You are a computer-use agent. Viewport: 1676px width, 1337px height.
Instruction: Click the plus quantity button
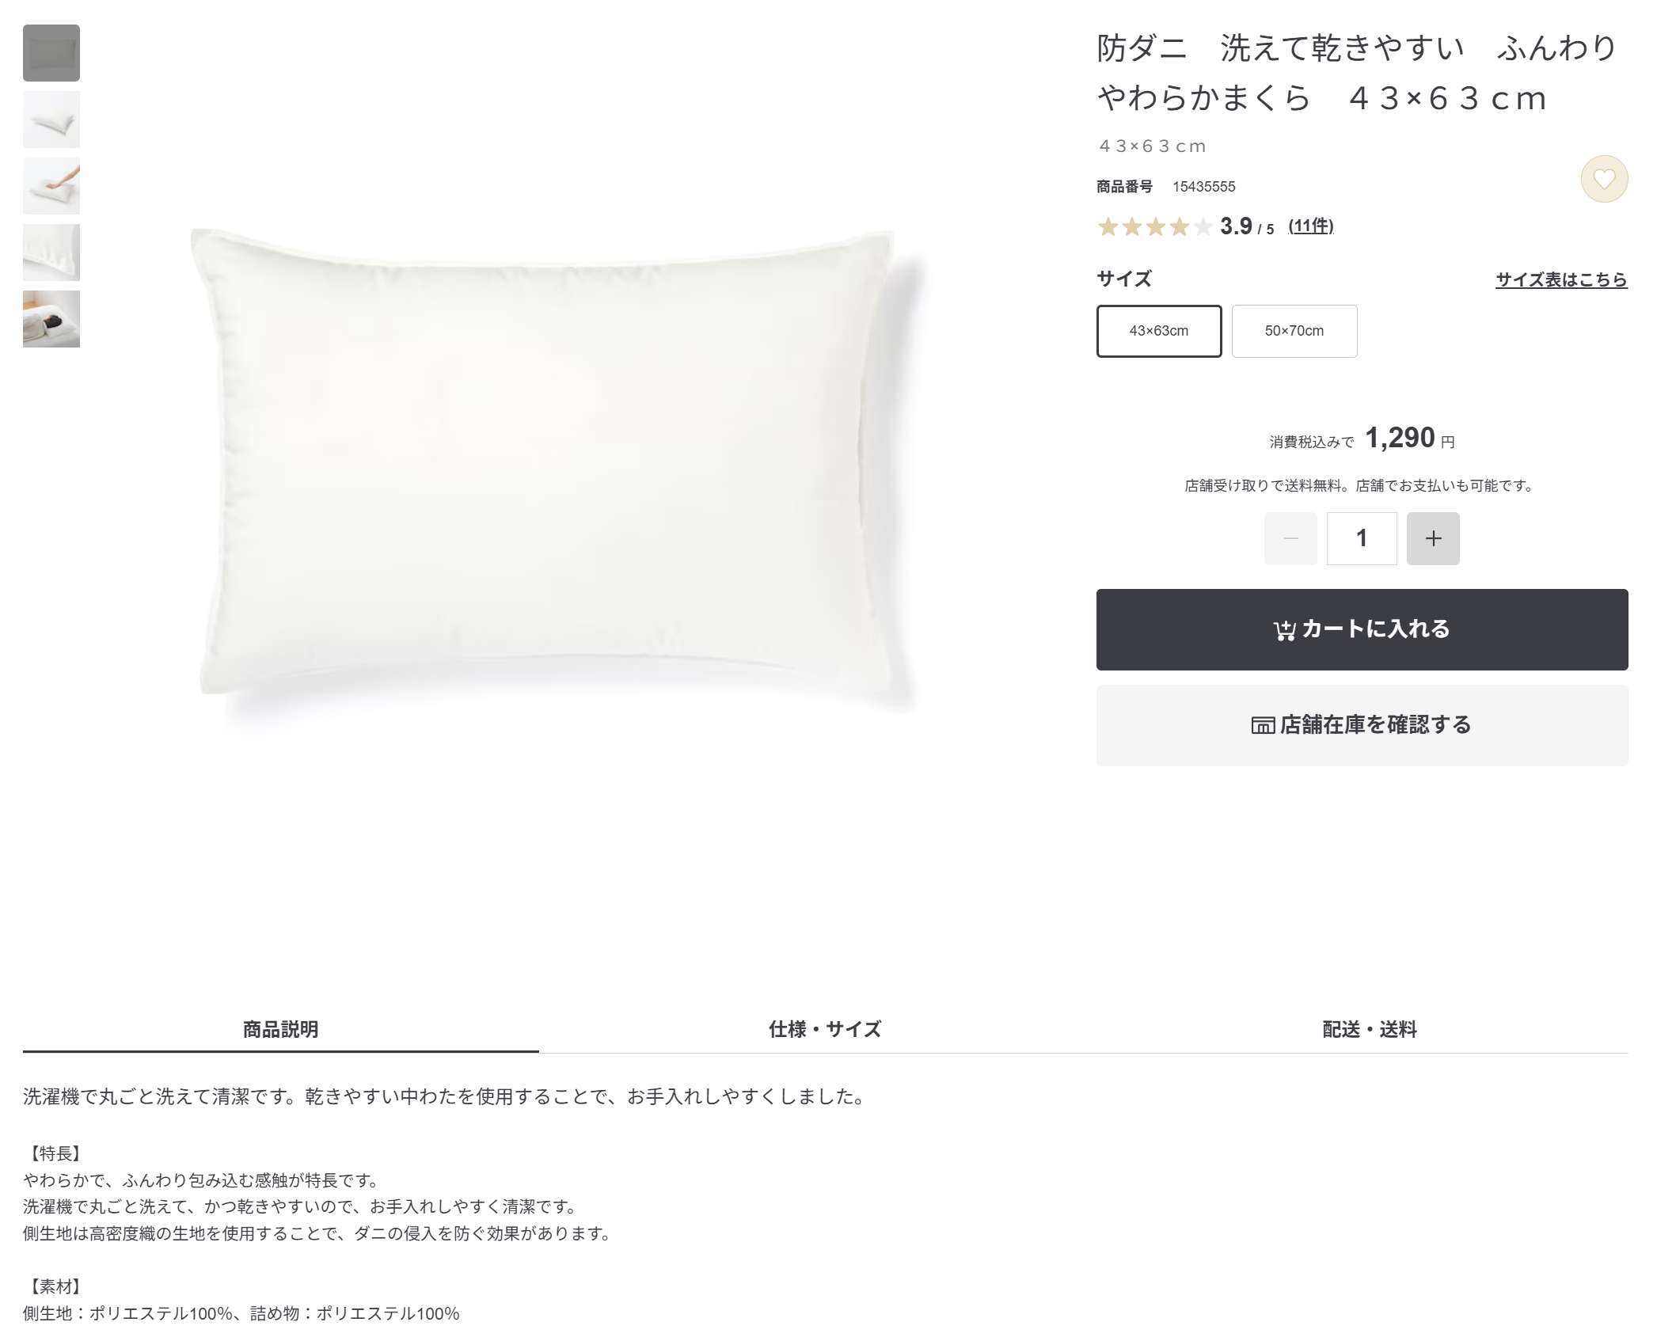point(1433,538)
